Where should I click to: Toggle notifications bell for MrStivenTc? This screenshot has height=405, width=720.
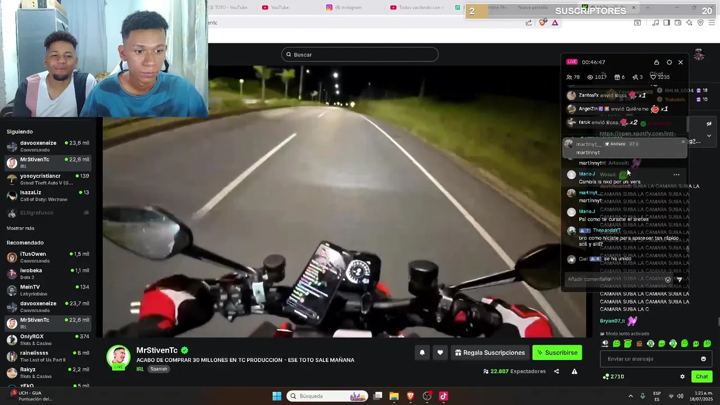point(422,353)
